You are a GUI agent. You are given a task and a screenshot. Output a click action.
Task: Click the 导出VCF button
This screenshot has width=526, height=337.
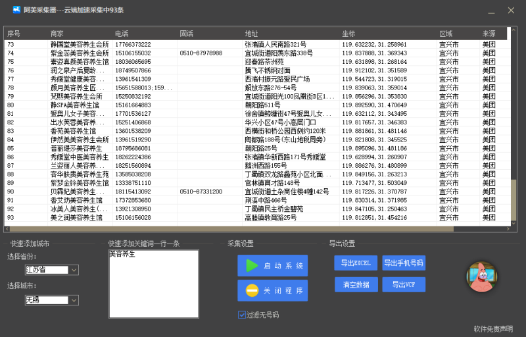(404, 285)
